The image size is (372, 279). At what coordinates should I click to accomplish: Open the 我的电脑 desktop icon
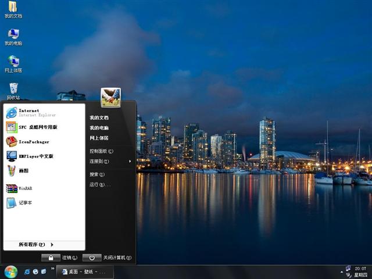pyautogui.click(x=13, y=37)
